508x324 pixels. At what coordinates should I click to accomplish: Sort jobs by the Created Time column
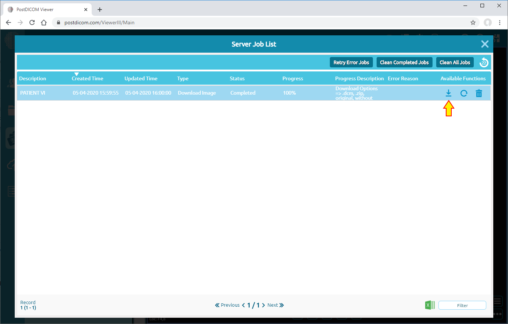(x=87, y=78)
